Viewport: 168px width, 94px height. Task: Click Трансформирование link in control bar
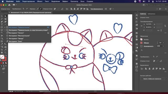97,9
